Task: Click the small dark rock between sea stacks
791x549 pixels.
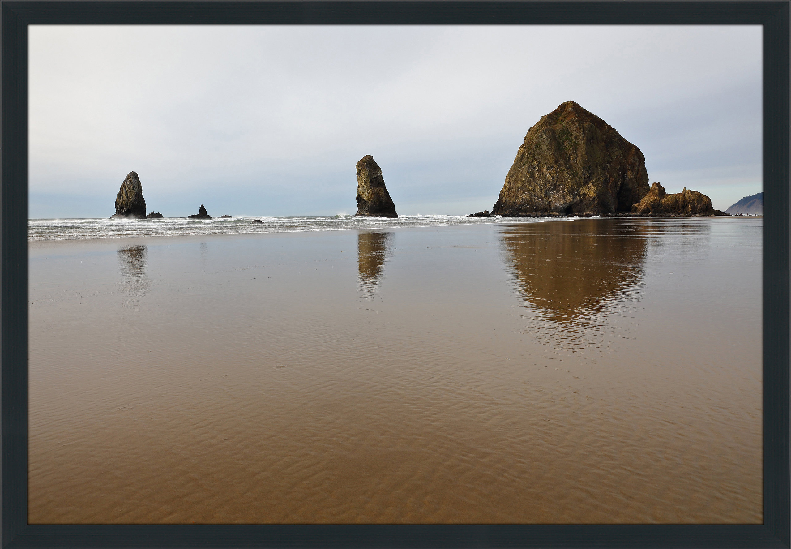Action: point(201,213)
